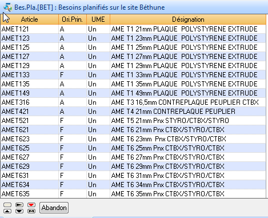Click the Désignation column header

tap(188, 19)
